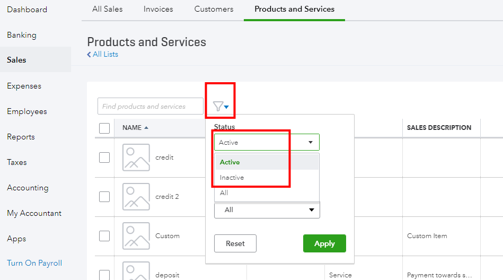Choose All in the Status list
Image resolution: width=503 pixels, height=280 pixels.
pyautogui.click(x=267, y=192)
